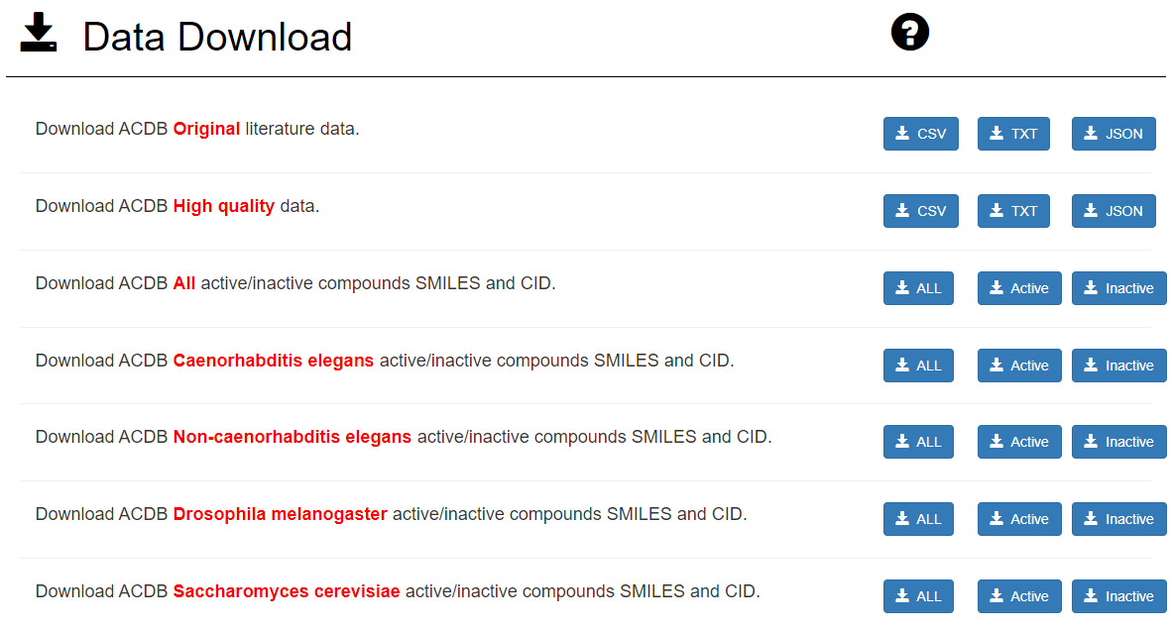The width and height of the screenshot is (1171, 628).
Task: Download Original literature data as CSV
Action: point(920,134)
